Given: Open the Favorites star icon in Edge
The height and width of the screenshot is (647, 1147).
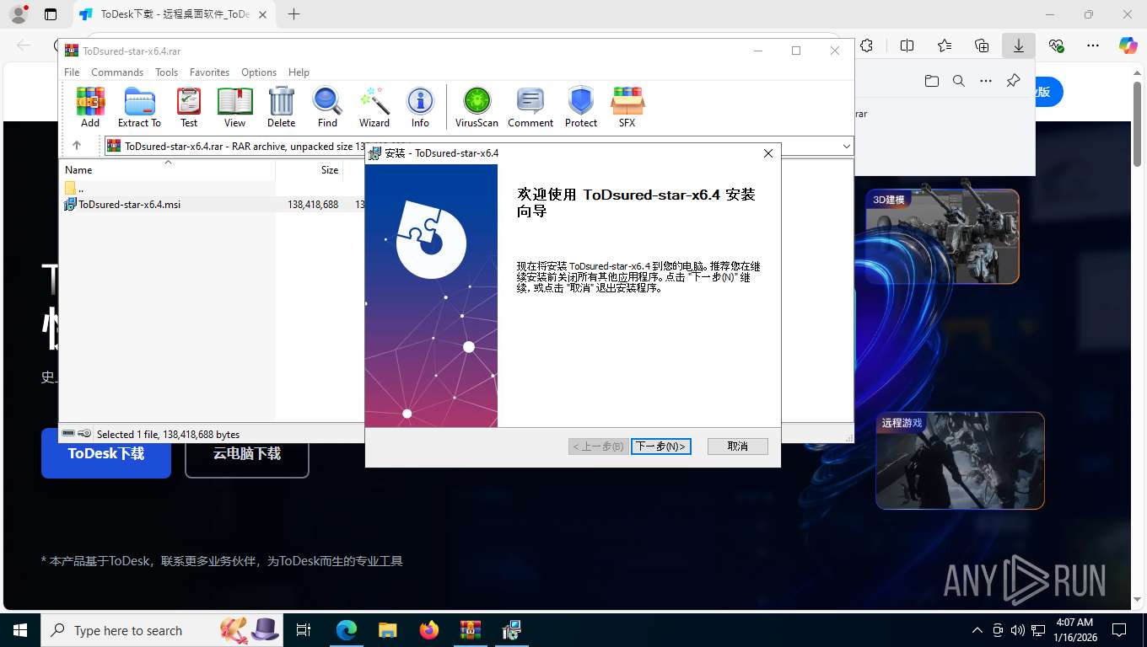Looking at the screenshot, I should coord(944,45).
